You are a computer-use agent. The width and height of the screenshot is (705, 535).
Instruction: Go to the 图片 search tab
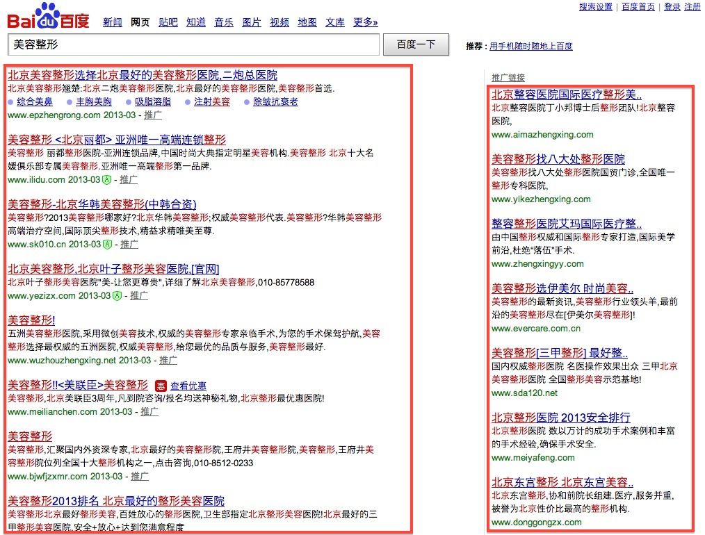coord(252,22)
